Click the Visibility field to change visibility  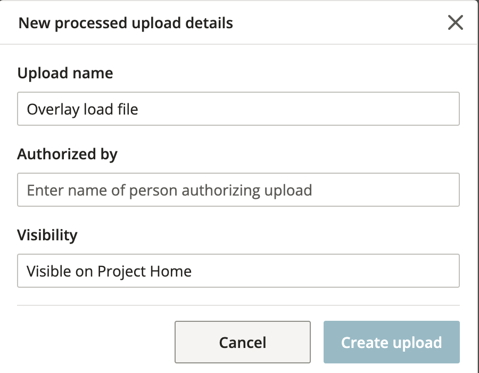pos(238,271)
